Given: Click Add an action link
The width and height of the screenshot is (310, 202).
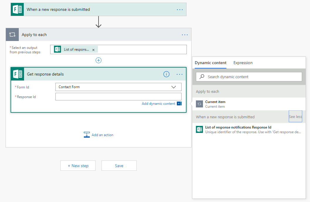Looking at the screenshot, I should [x=102, y=135].
